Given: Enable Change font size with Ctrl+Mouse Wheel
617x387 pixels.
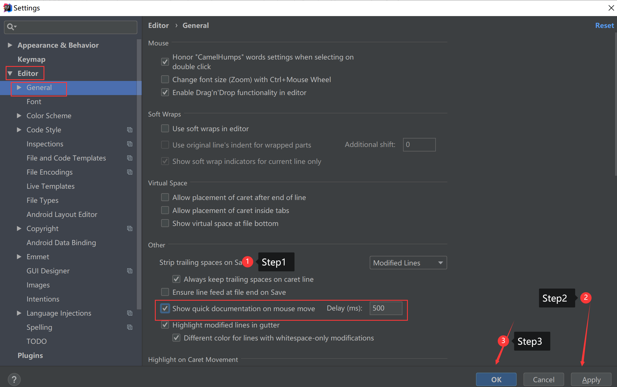Looking at the screenshot, I should coord(165,80).
